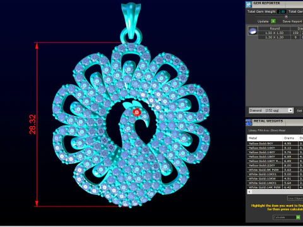Screen dimensions: 303x227
Task: Click the Update button label
Action: tap(263, 21)
